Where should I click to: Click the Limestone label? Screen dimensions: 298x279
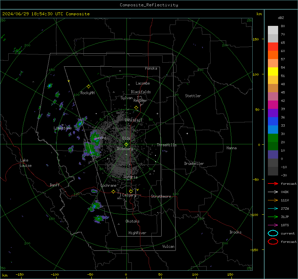coord(63,128)
